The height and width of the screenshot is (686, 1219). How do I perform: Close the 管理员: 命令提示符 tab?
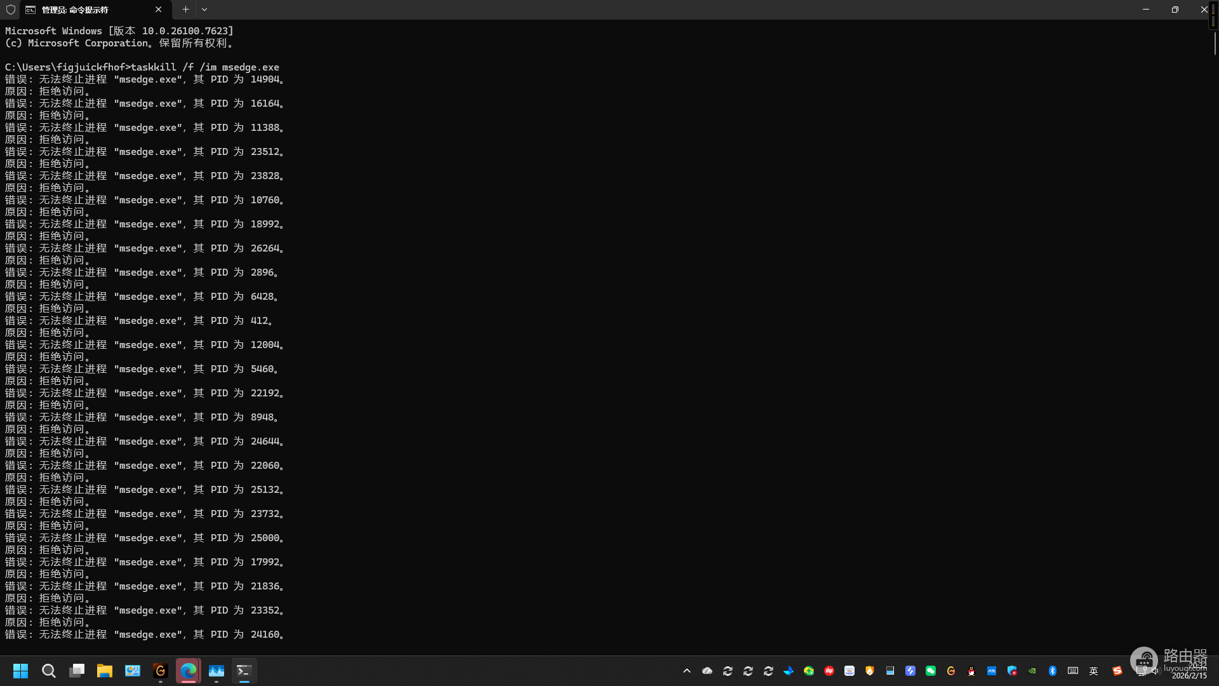coord(158,10)
